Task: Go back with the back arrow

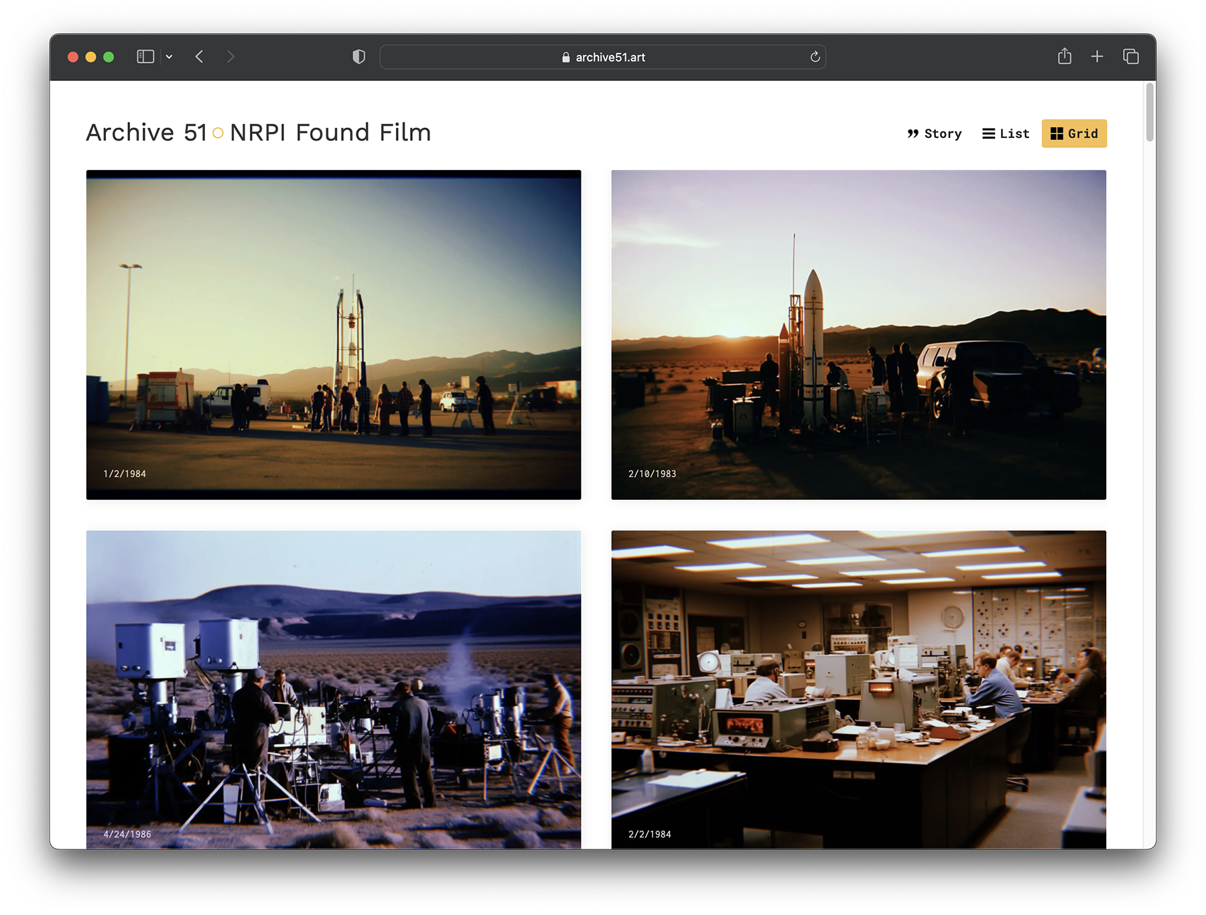Action: tap(199, 57)
